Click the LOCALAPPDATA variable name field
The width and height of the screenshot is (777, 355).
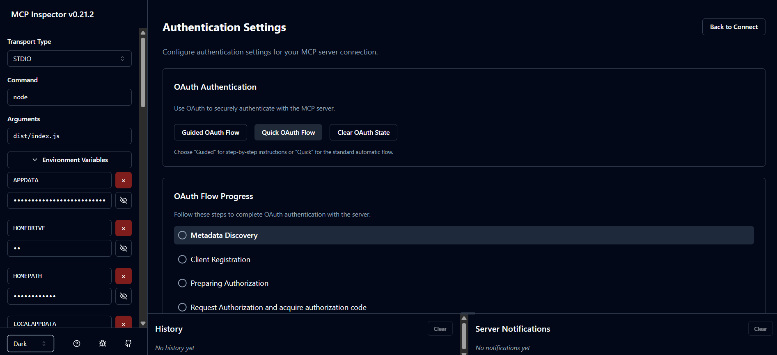60,322
